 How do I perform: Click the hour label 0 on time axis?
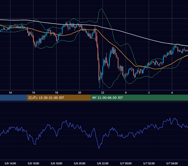click(126, 93)
